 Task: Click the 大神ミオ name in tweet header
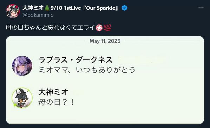[33, 8]
